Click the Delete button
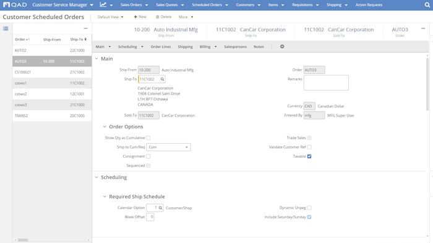433x243 pixels. [163, 17]
